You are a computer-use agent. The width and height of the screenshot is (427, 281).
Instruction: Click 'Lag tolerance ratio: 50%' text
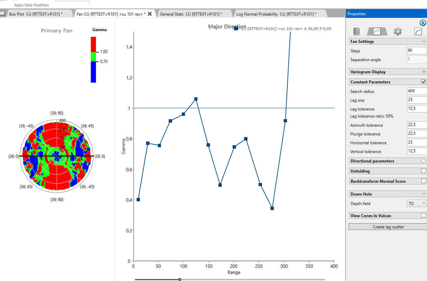372,116
